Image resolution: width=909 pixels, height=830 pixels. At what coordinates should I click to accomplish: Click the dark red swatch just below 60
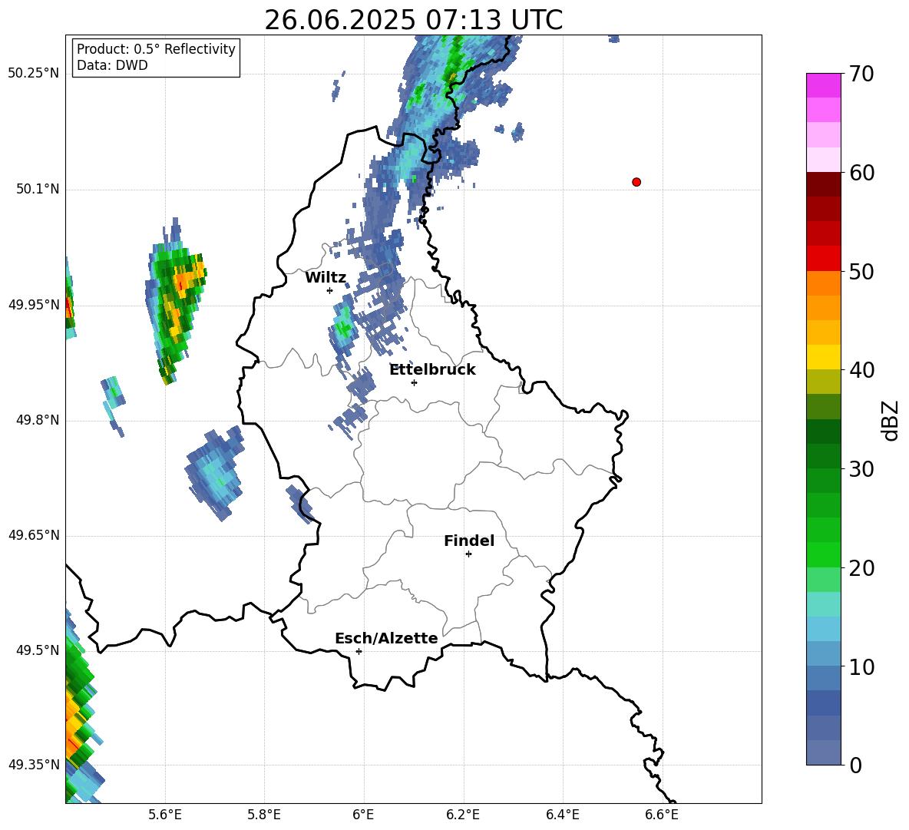pyautogui.click(x=823, y=184)
